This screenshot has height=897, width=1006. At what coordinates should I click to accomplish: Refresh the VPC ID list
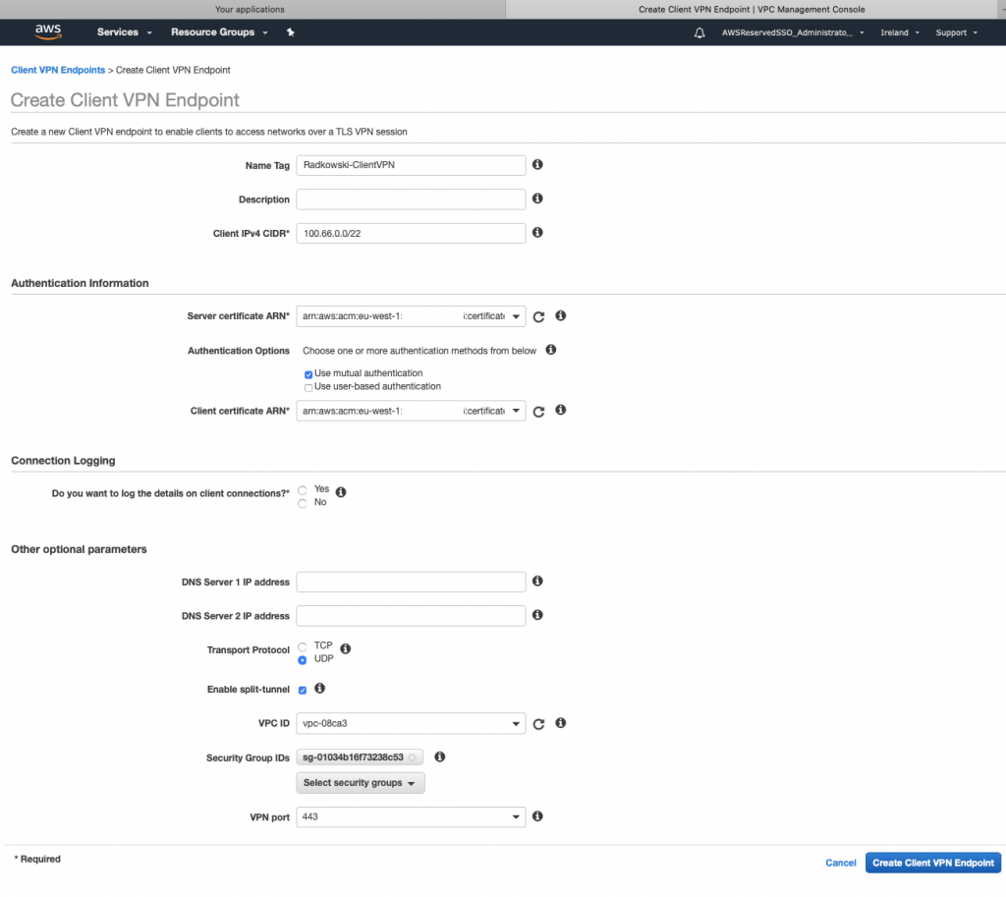pos(539,724)
